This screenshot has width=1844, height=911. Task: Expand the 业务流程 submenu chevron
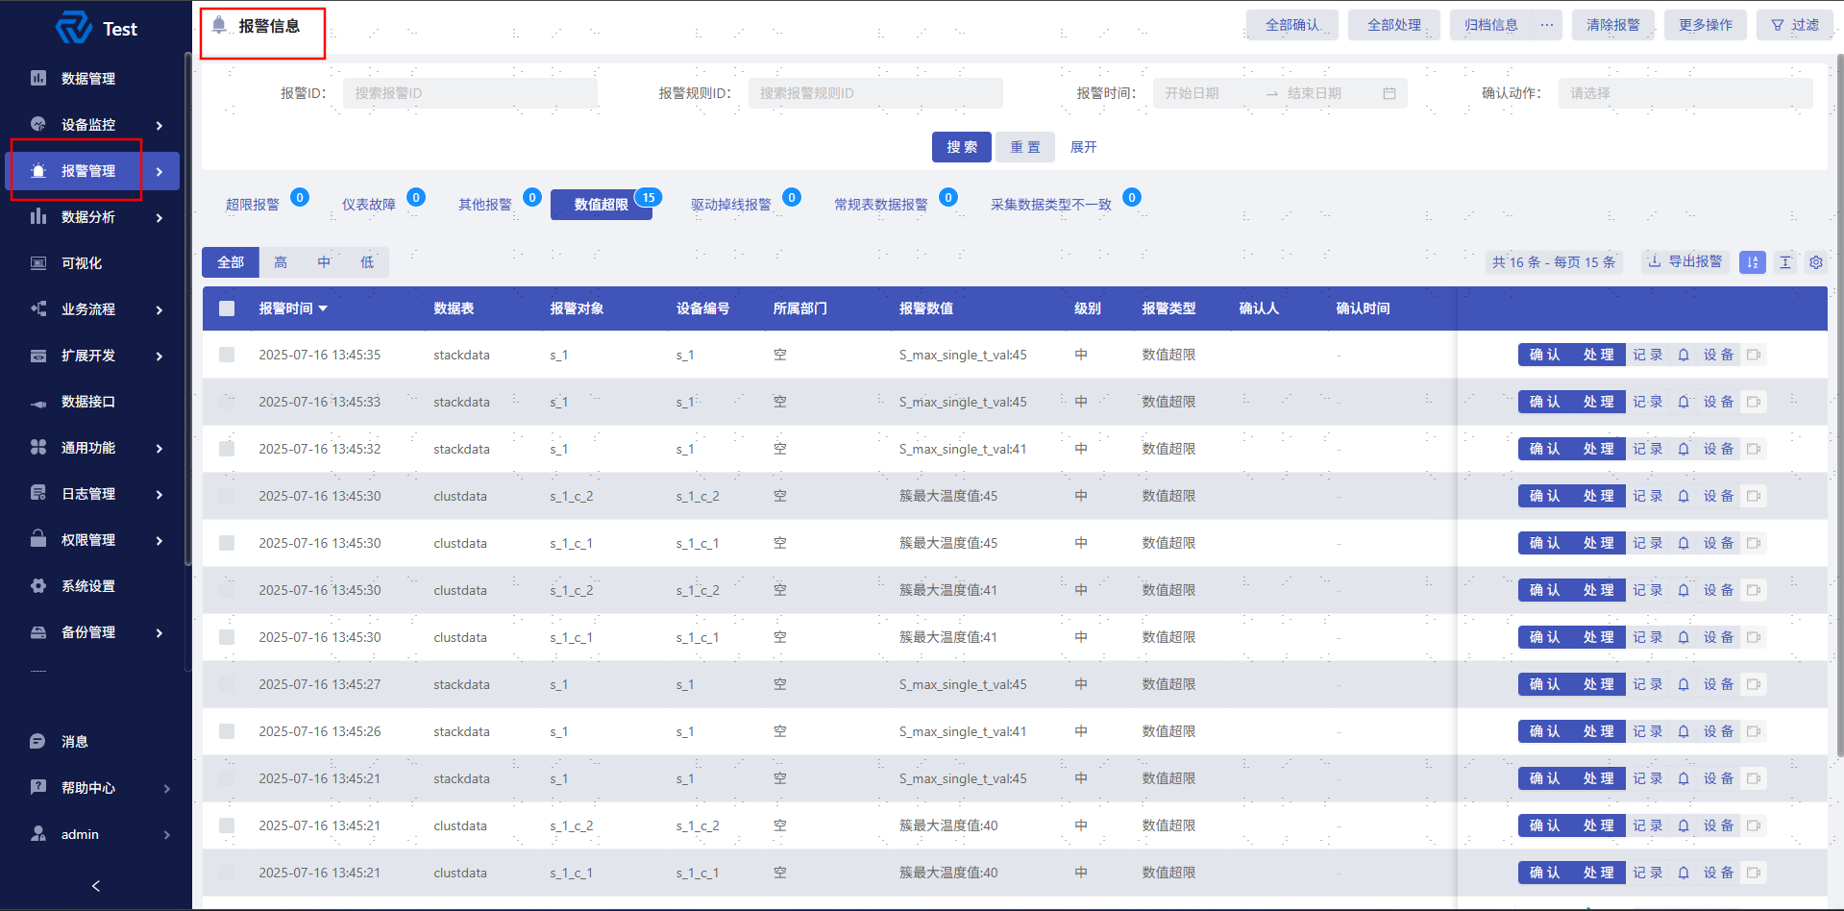pos(160,309)
